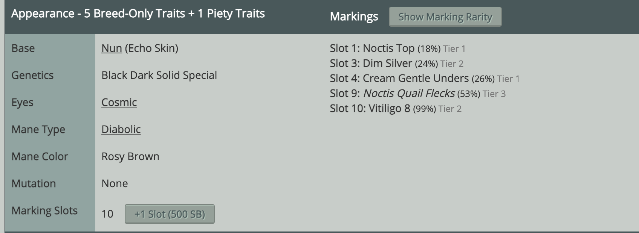Click the Show Marking Rarity button

coord(445,17)
